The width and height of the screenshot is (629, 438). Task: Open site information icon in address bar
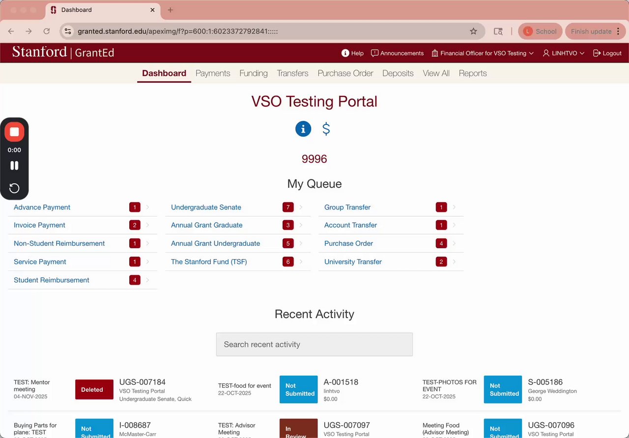[68, 31]
